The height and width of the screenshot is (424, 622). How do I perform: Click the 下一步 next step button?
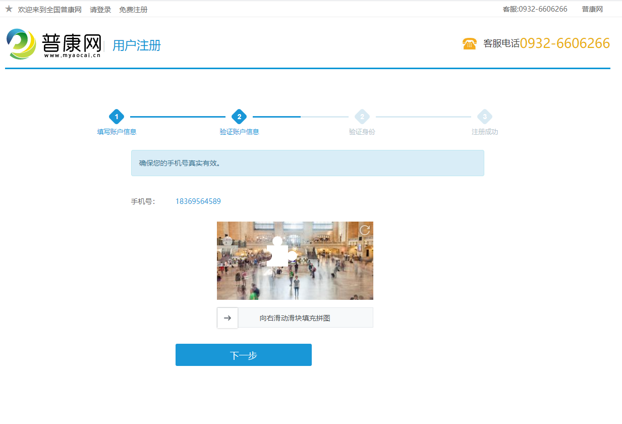pos(243,355)
